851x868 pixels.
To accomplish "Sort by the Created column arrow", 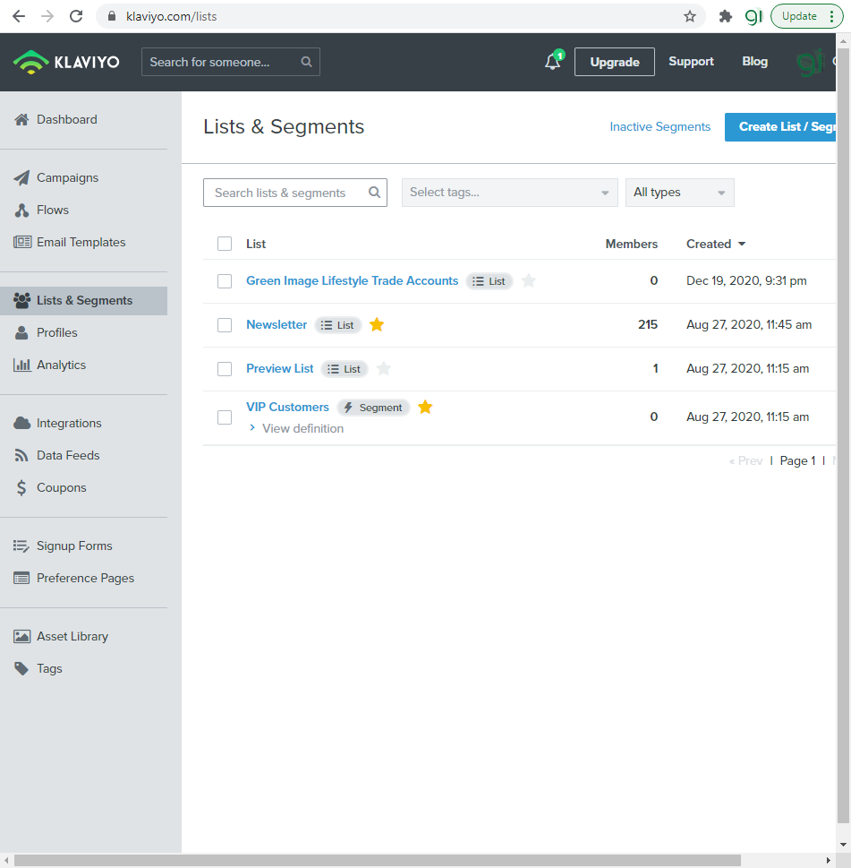I will [742, 244].
